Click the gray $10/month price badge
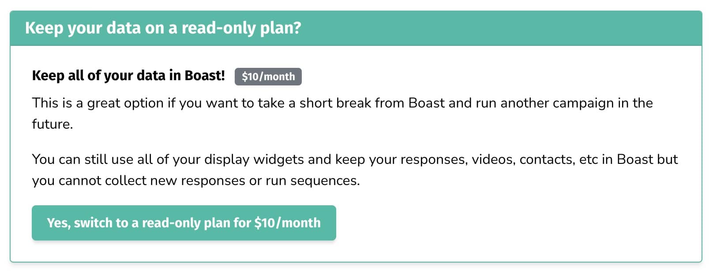The width and height of the screenshot is (713, 274). (x=268, y=77)
